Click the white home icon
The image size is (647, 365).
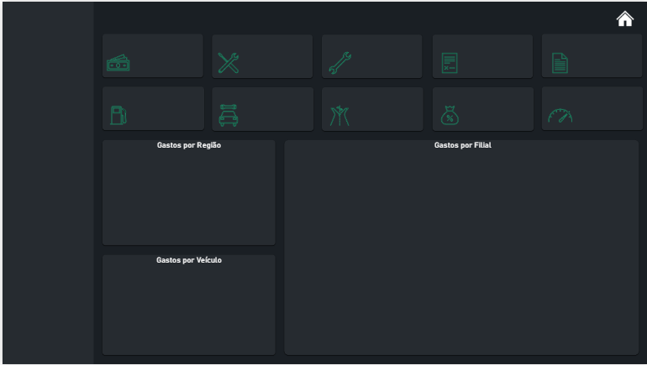pyautogui.click(x=624, y=19)
